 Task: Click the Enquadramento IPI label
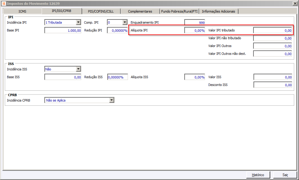(145, 22)
